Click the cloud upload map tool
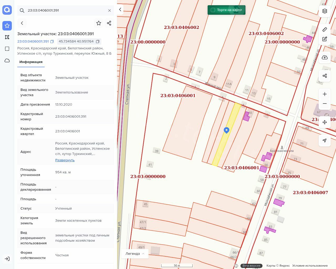Screen dimensions: 336x269 click(x=325, y=58)
